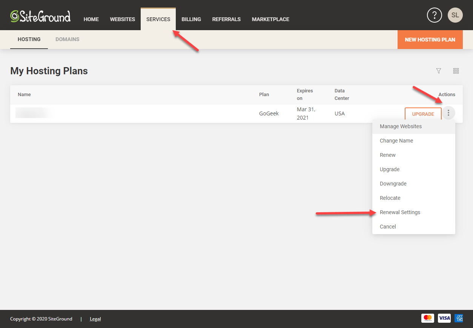Choose Manage Websites from the menu
473x328 pixels.
(x=414, y=126)
